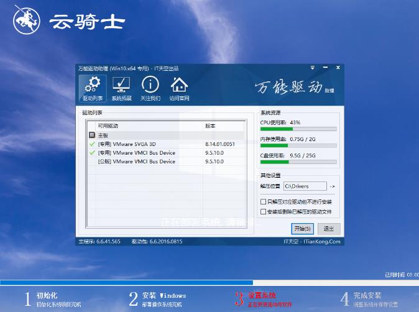Click the 驱动包 6.6.2016.0815 version text

click(x=157, y=242)
